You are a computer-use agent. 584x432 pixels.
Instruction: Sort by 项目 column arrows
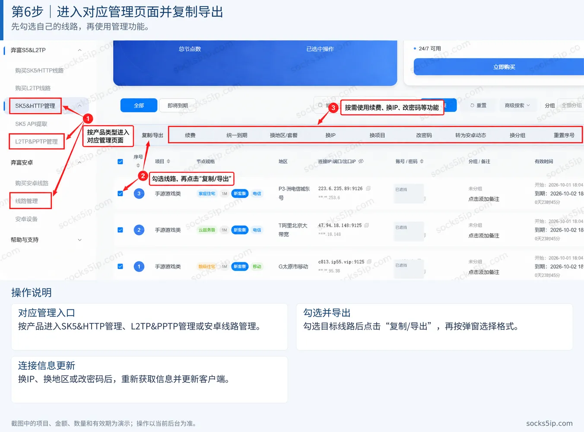[168, 162]
